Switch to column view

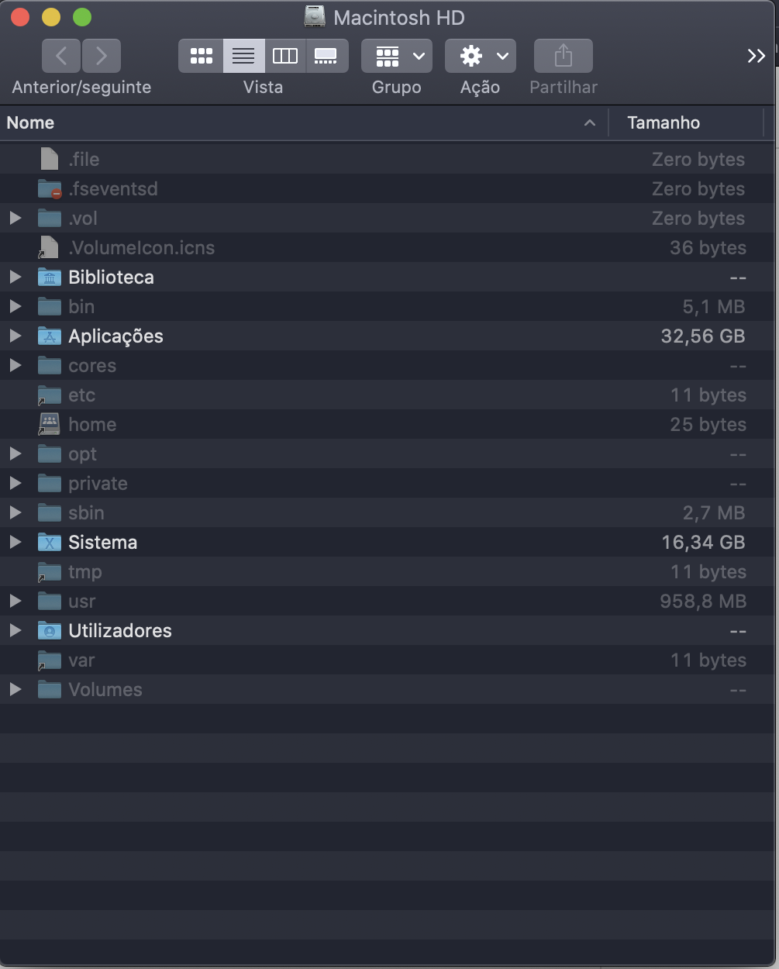[x=285, y=56]
